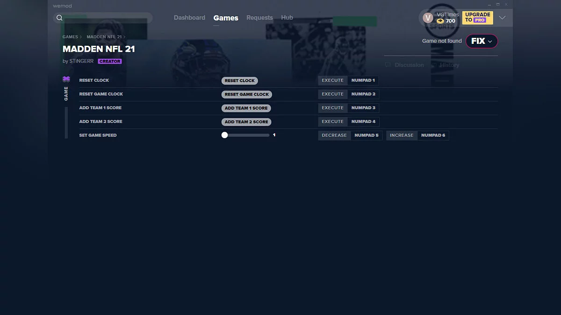
Task: Open the History tab
Action: click(445, 65)
